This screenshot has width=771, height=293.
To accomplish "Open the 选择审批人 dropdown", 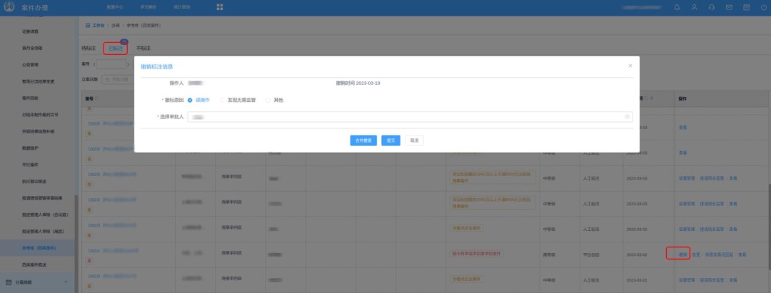I will 407,116.
